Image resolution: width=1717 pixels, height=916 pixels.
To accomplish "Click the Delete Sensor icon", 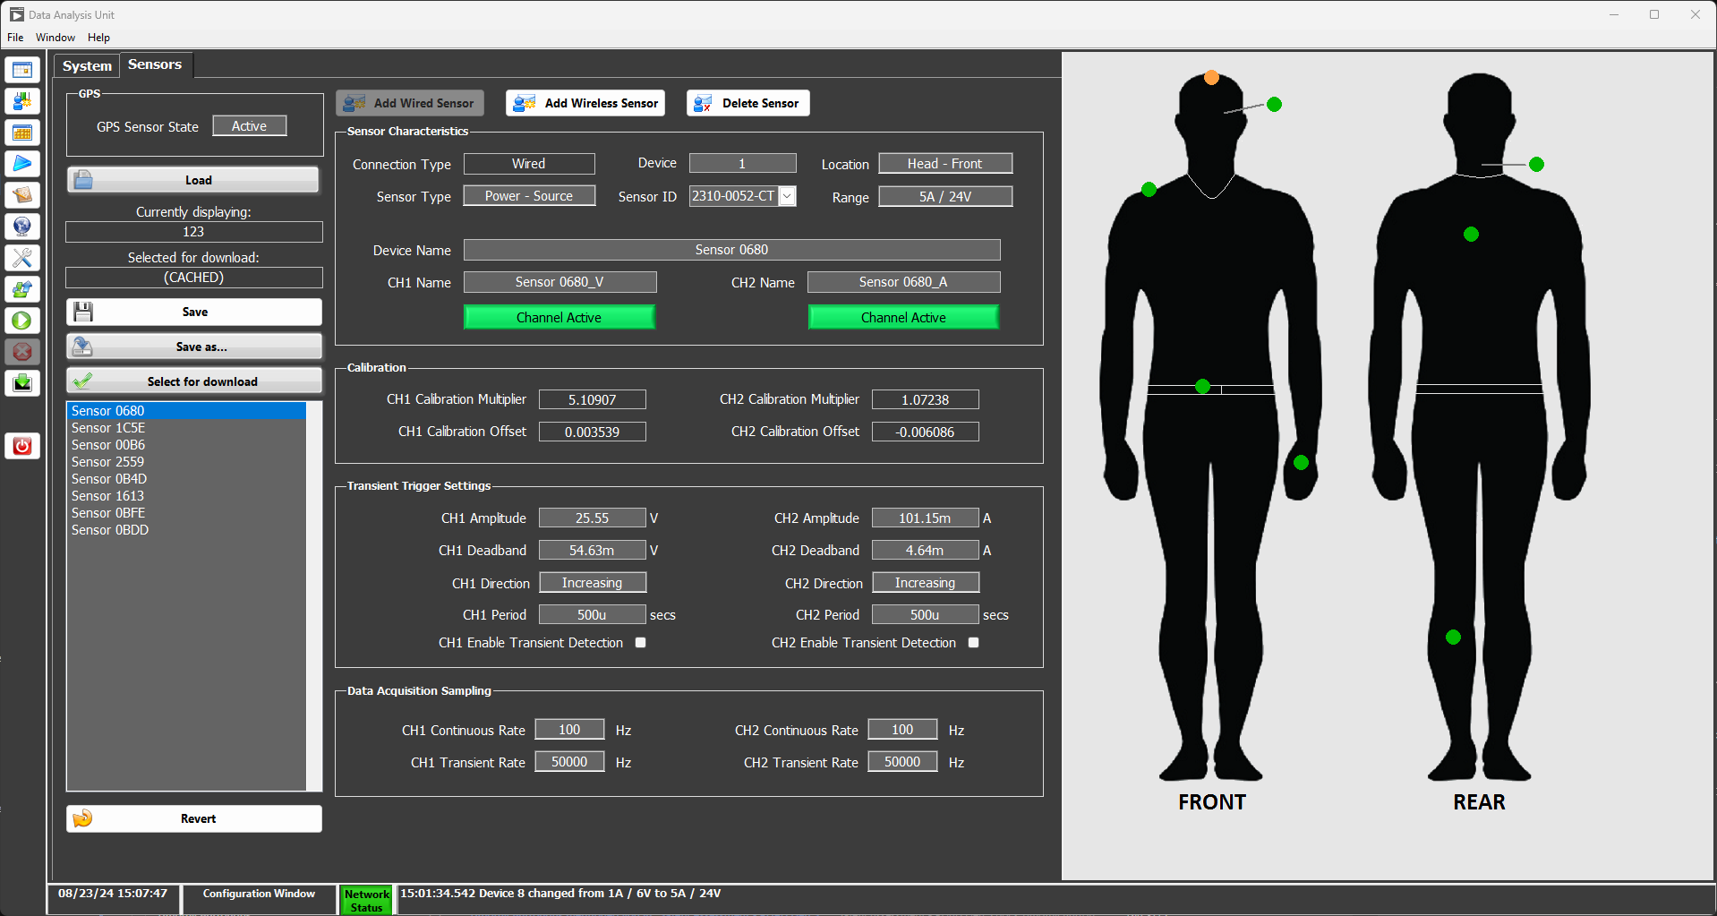I will (704, 103).
